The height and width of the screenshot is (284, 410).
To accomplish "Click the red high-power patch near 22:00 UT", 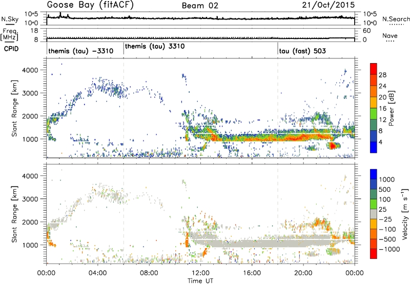I will pyautogui.click(x=332, y=146).
